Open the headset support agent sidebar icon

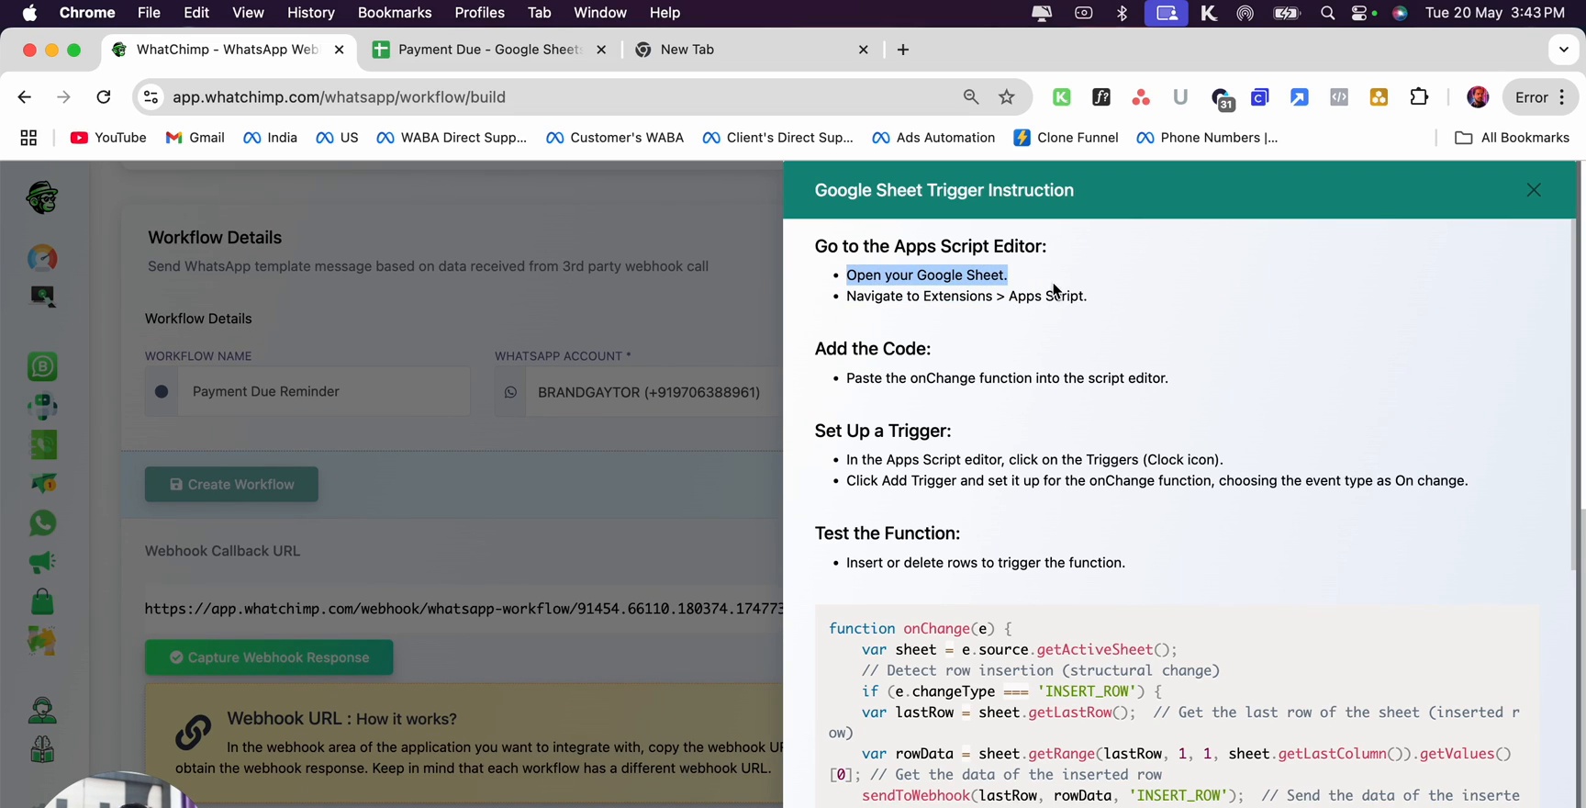coord(42,710)
